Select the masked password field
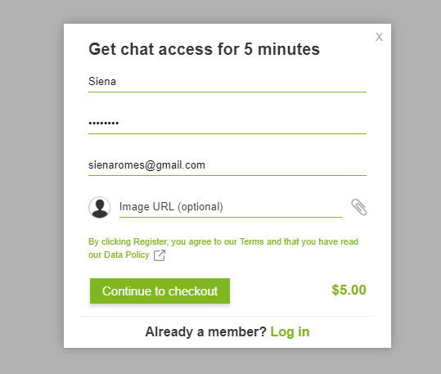441x374 pixels. point(227,124)
